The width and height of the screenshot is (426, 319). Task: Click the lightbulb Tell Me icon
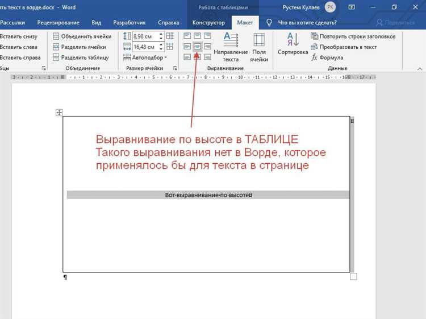269,23
